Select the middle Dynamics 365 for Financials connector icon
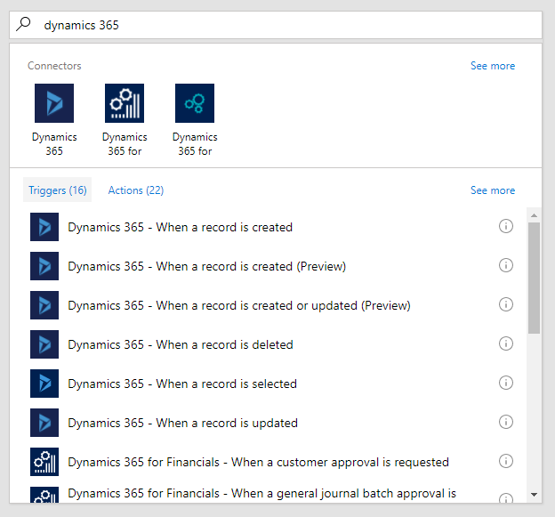Viewport: 555px width, 517px height. (125, 103)
